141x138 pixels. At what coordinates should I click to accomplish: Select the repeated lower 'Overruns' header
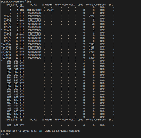pyautogui.click(x=100, y=120)
